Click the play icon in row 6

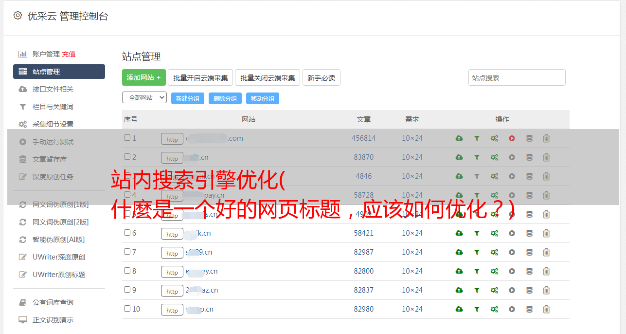512,233
